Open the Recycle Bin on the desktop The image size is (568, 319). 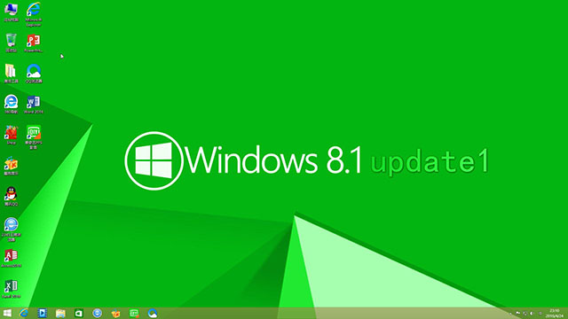11,43
